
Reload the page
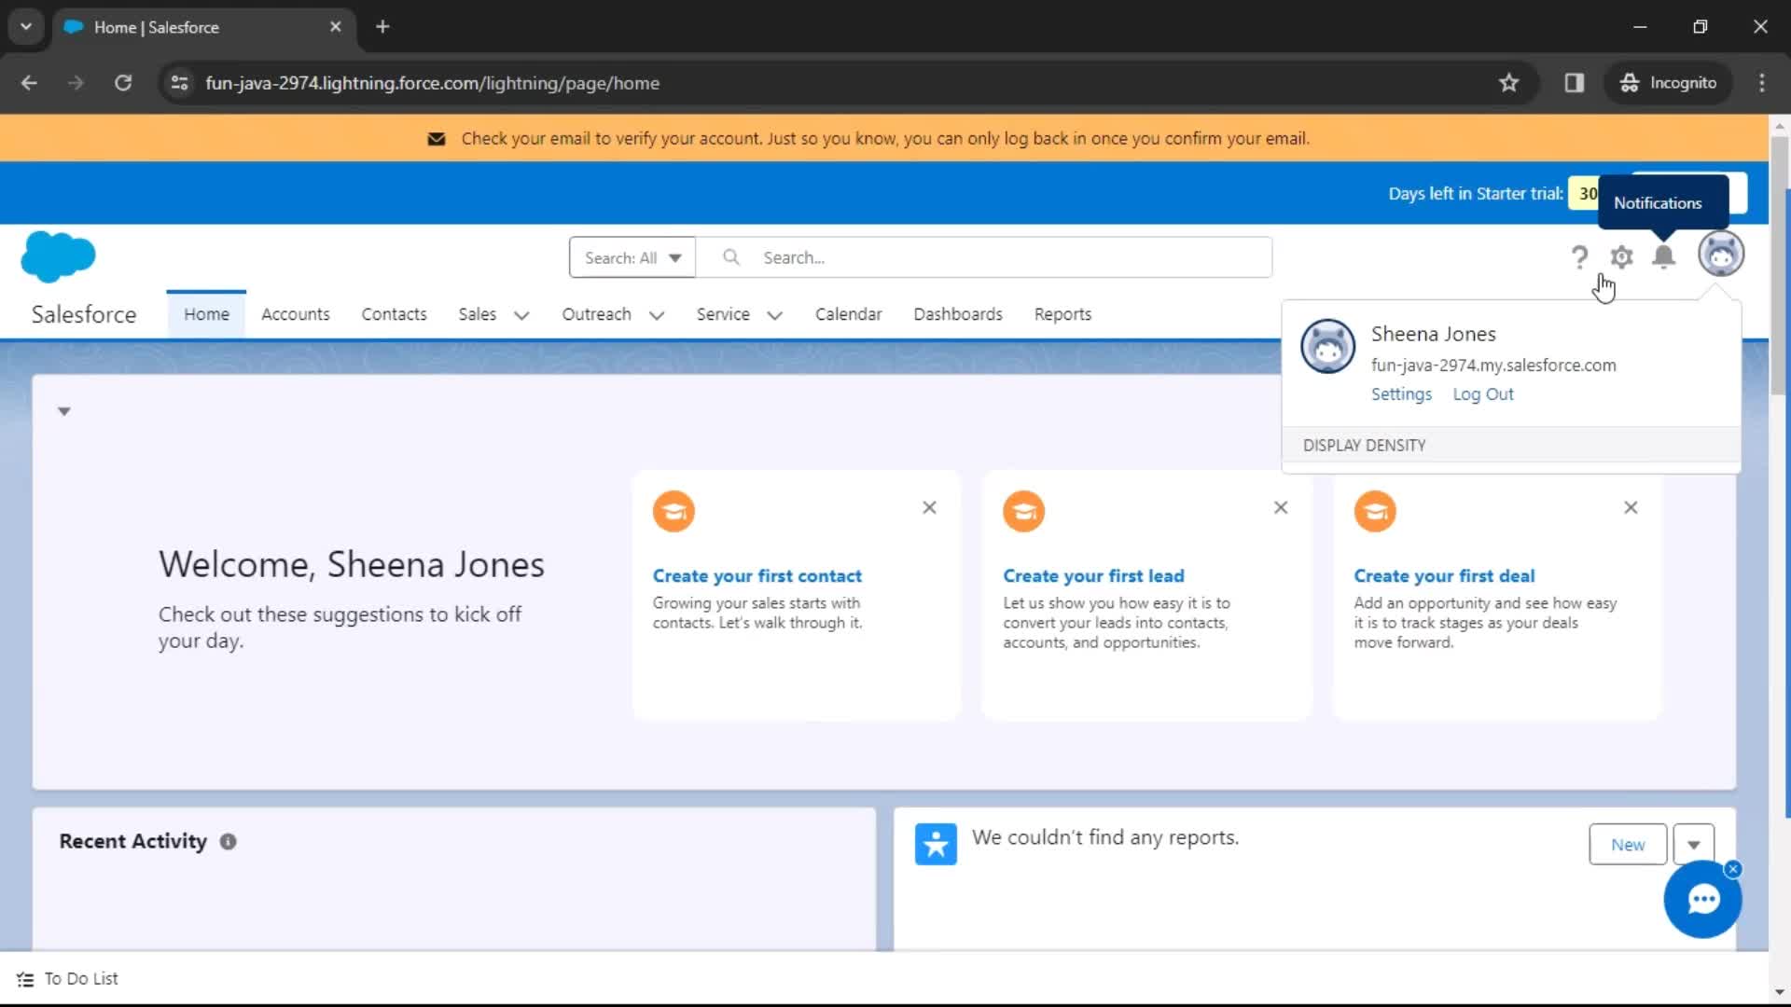(x=123, y=83)
